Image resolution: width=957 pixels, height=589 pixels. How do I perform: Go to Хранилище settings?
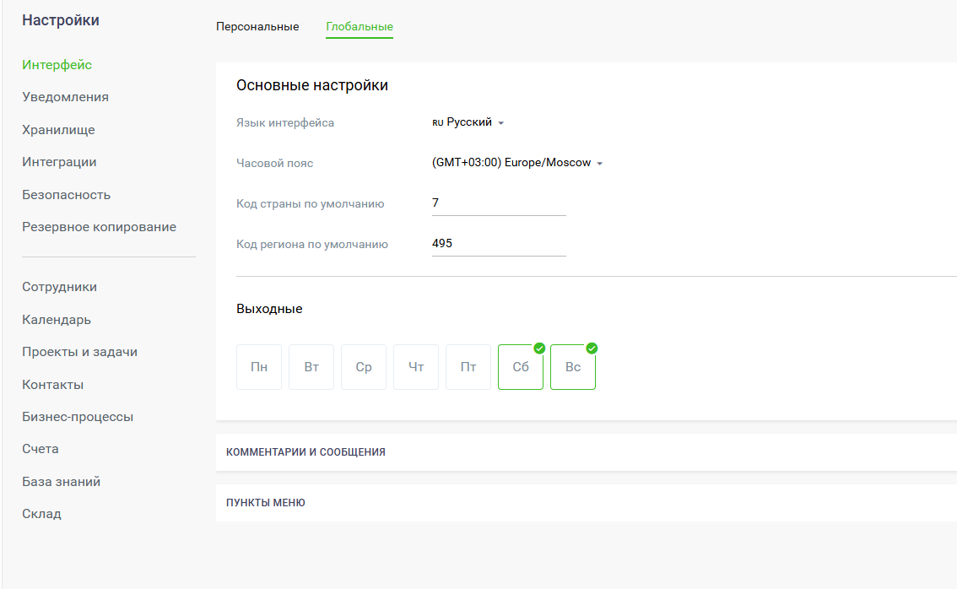coord(58,130)
